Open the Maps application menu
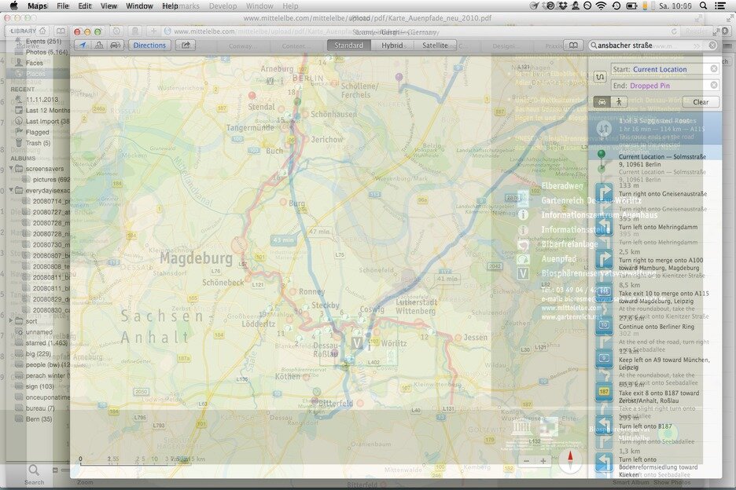The height and width of the screenshot is (490, 736). coord(37,6)
